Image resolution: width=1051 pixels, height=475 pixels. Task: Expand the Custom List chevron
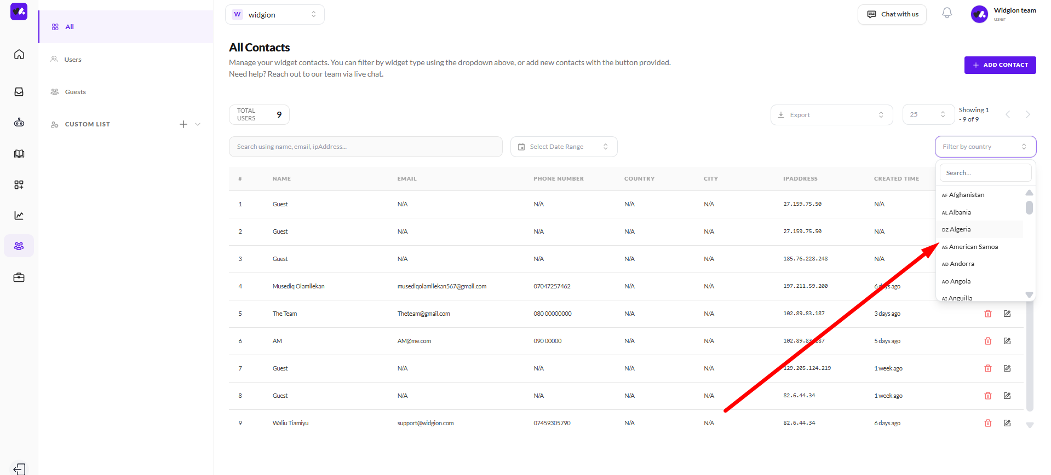point(198,124)
